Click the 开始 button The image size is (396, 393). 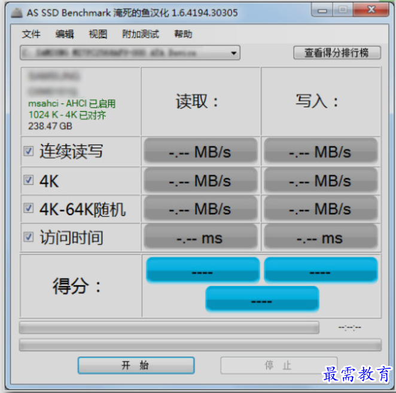click(x=136, y=365)
